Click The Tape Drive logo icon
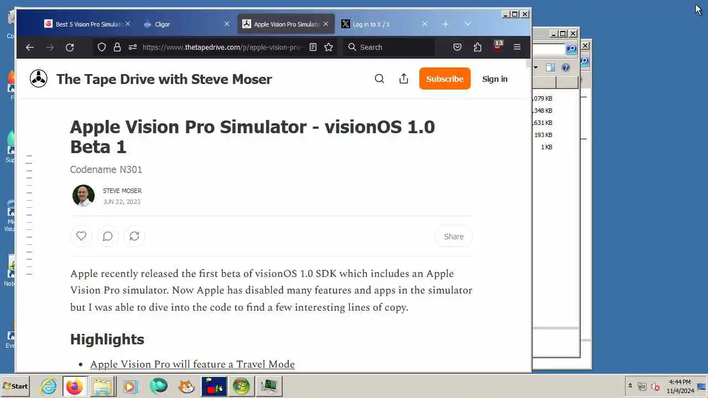This screenshot has height=398, width=708. point(39,79)
